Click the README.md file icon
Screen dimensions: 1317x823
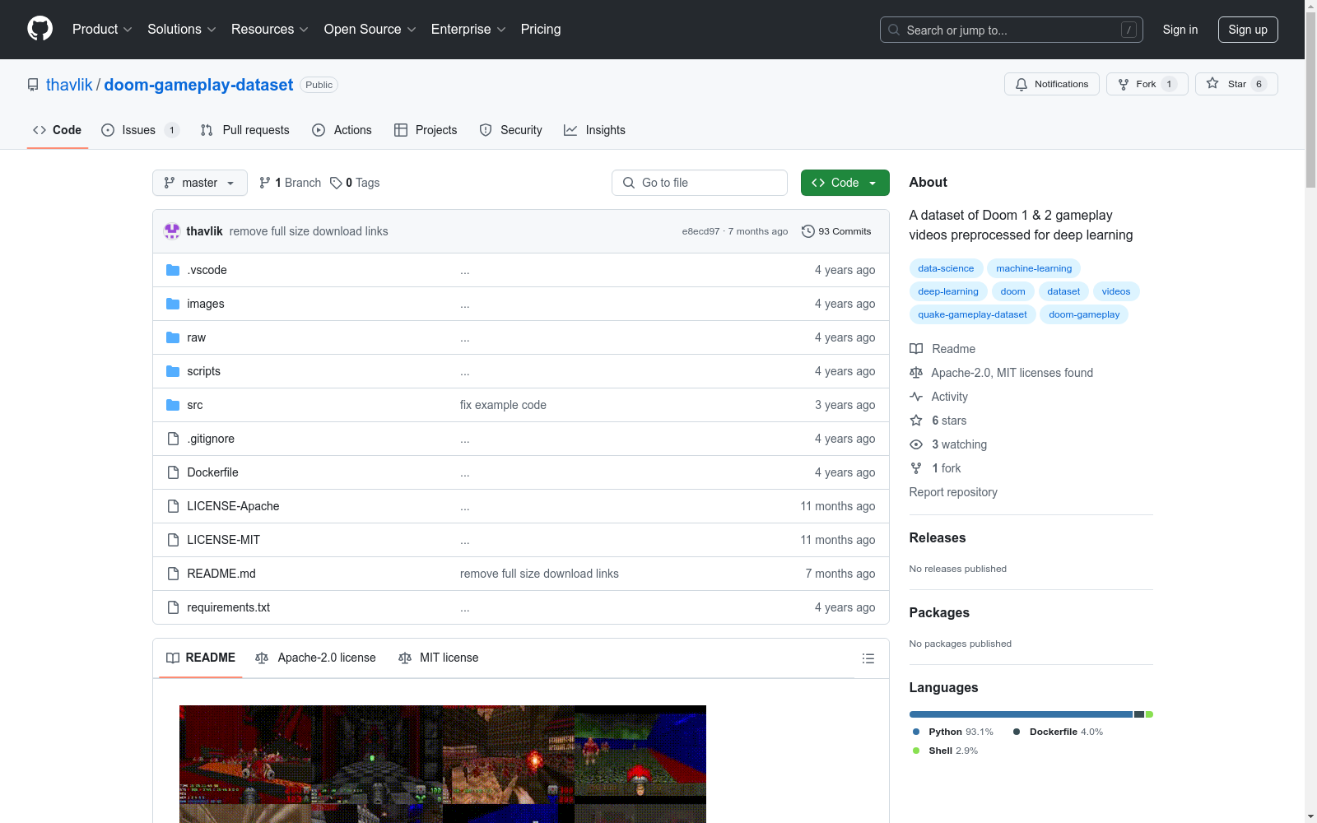173,574
